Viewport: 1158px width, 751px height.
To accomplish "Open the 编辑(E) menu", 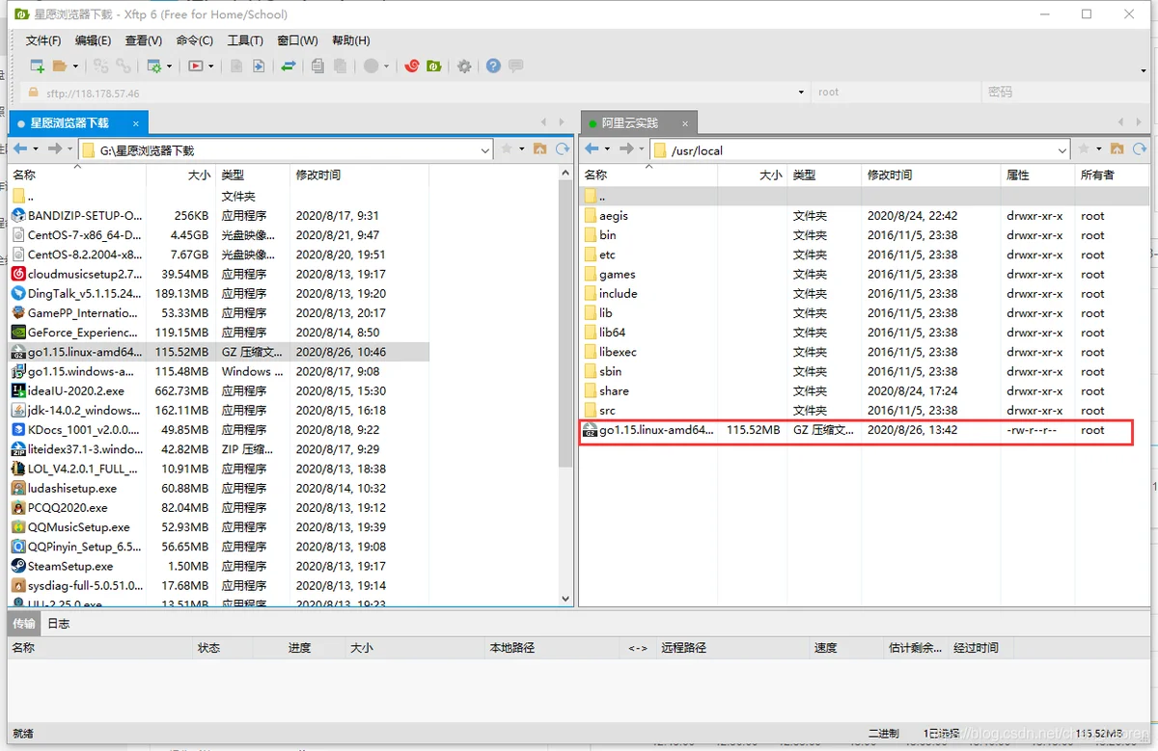I will point(94,40).
